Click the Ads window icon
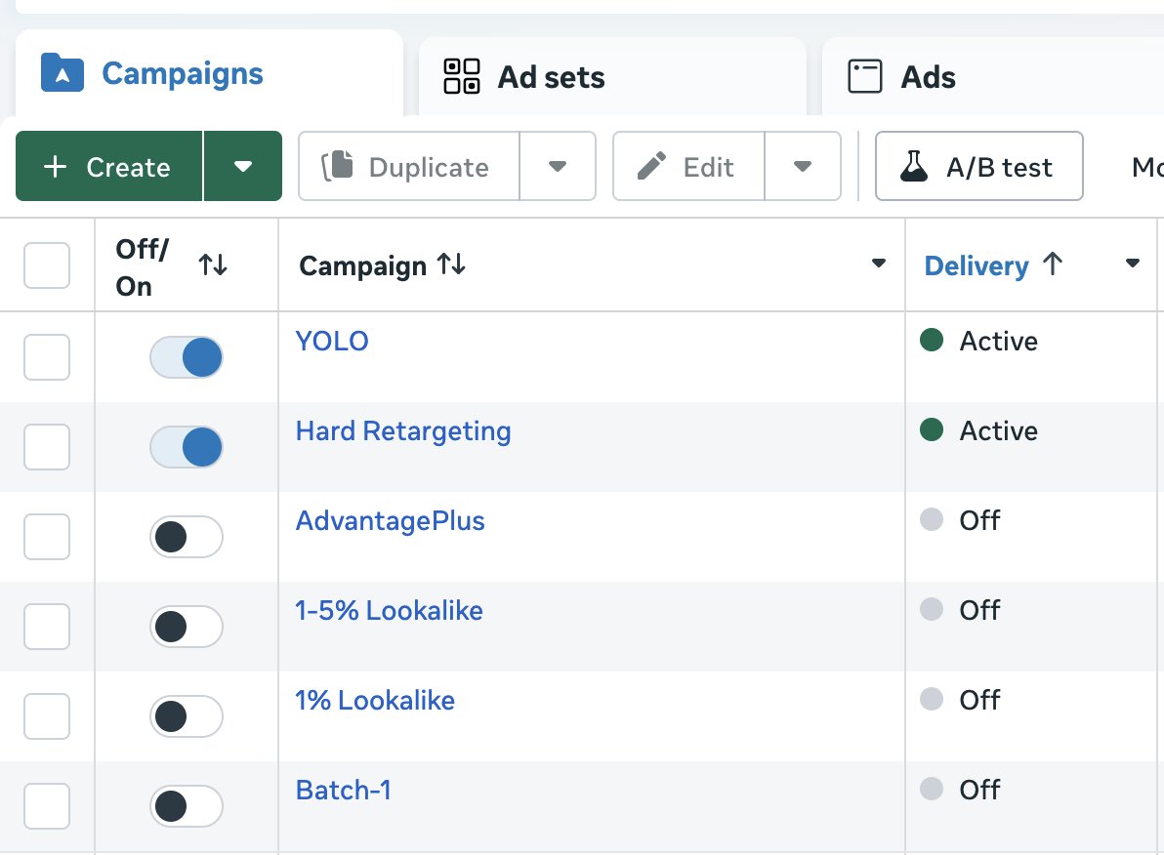Screen dimensions: 1164x855 (x=865, y=76)
